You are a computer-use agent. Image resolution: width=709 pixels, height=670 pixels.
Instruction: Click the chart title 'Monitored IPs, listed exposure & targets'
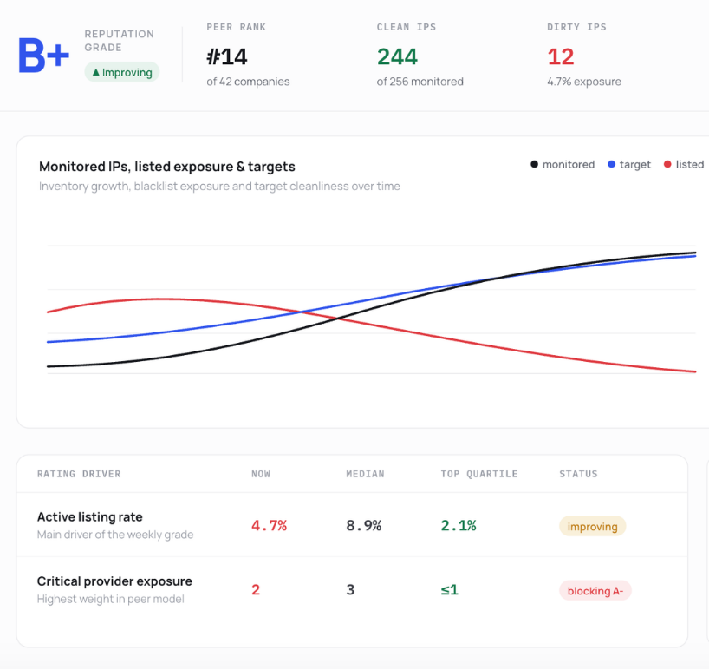[167, 167]
